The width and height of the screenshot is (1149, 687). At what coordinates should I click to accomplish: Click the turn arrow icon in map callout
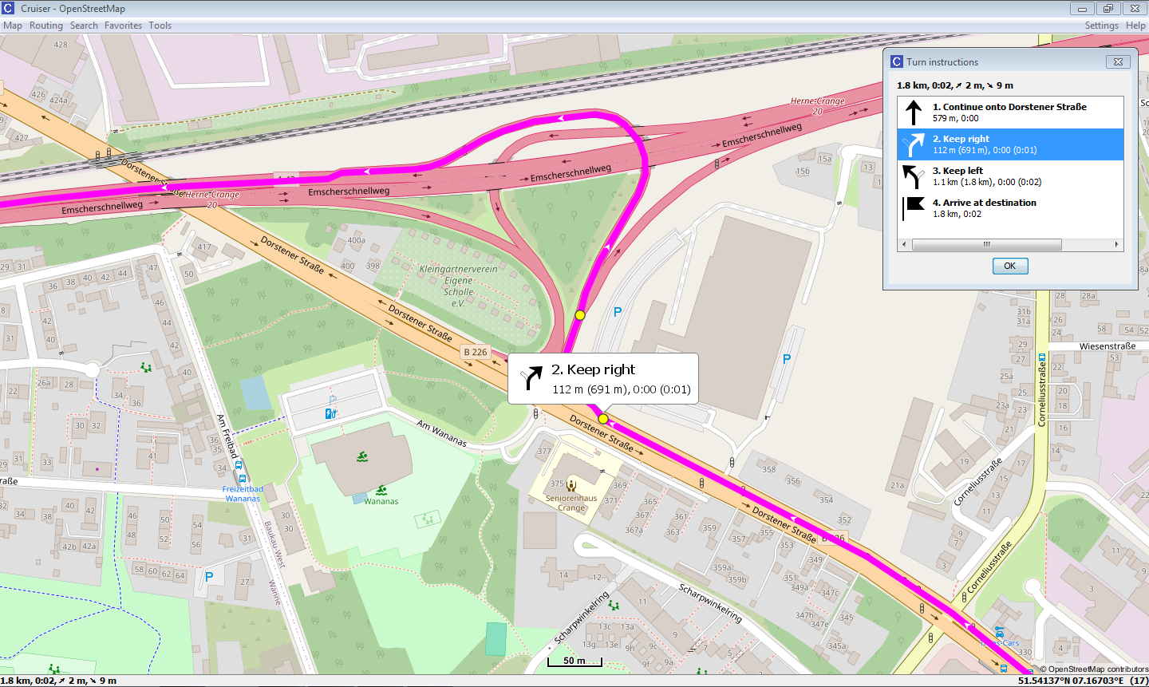pyautogui.click(x=531, y=378)
